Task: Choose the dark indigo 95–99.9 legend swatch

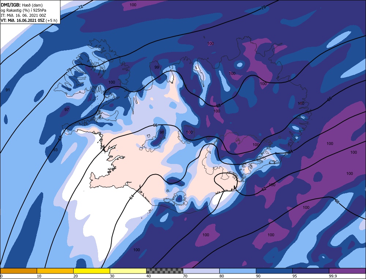Action: [311, 271]
